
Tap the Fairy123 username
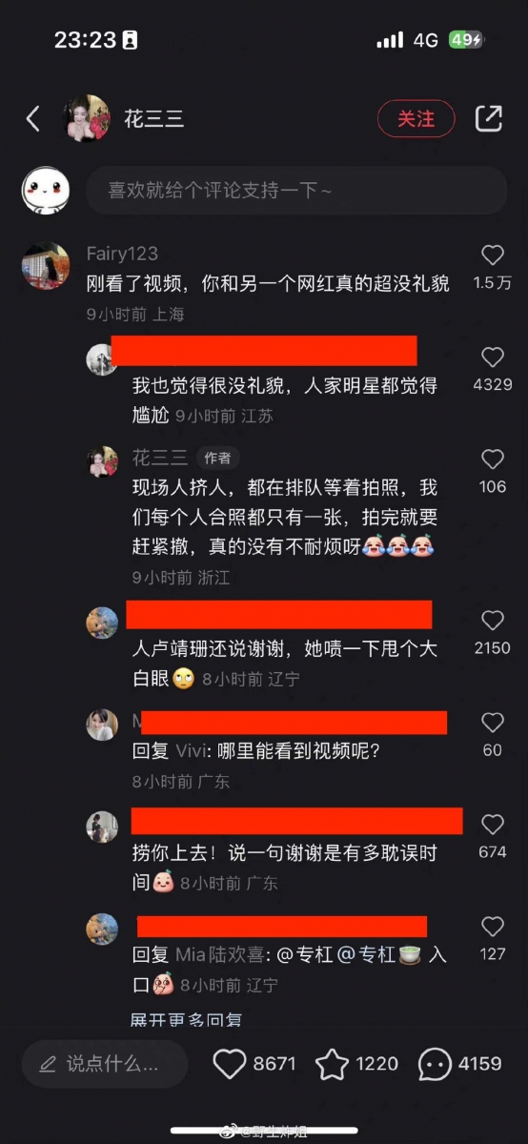pyautogui.click(x=122, y=255)
